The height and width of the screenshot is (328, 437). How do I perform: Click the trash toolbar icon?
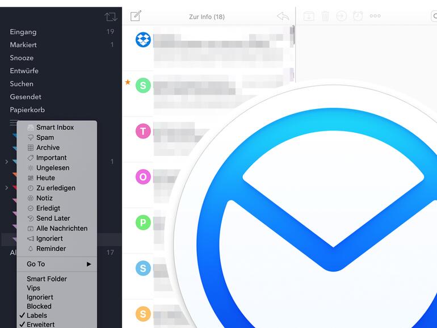coord(325,16)
